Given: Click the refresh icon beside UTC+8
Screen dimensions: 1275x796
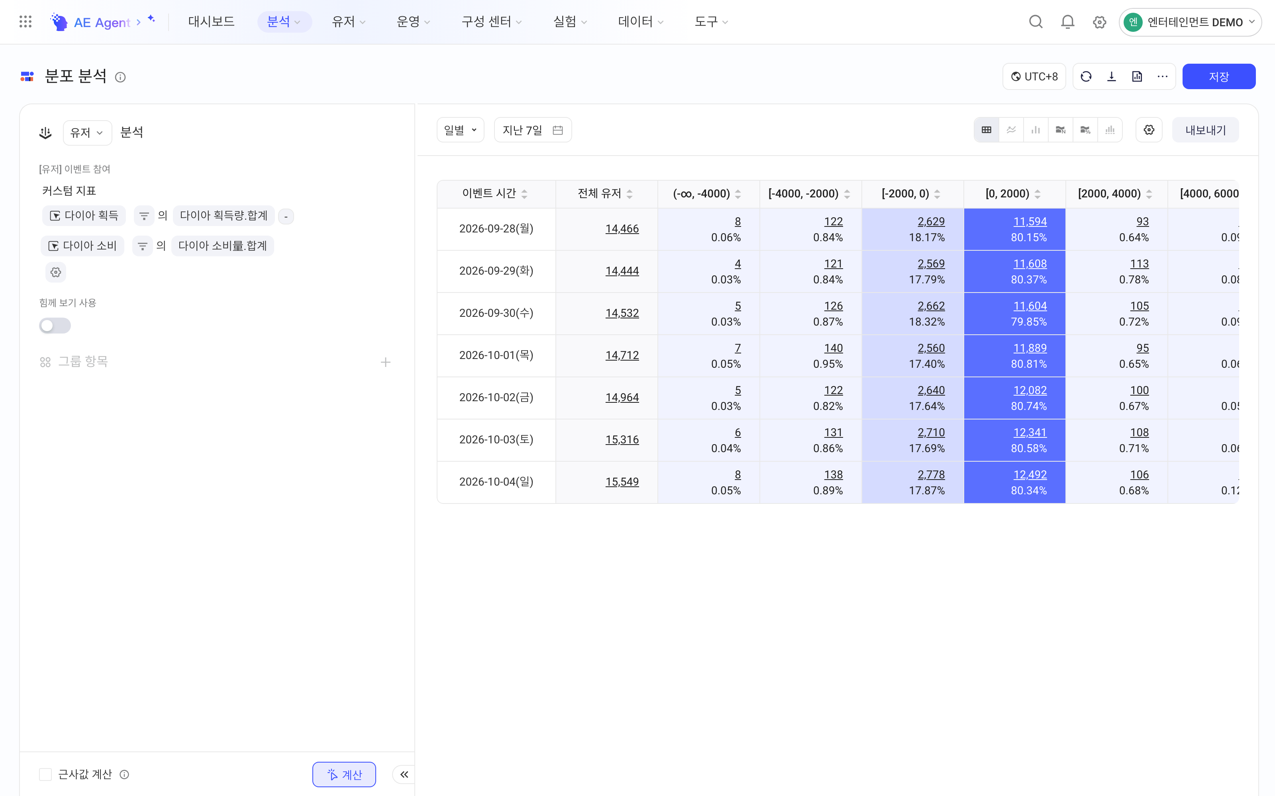Looking at the screenshot, I should pos(1086,77).
